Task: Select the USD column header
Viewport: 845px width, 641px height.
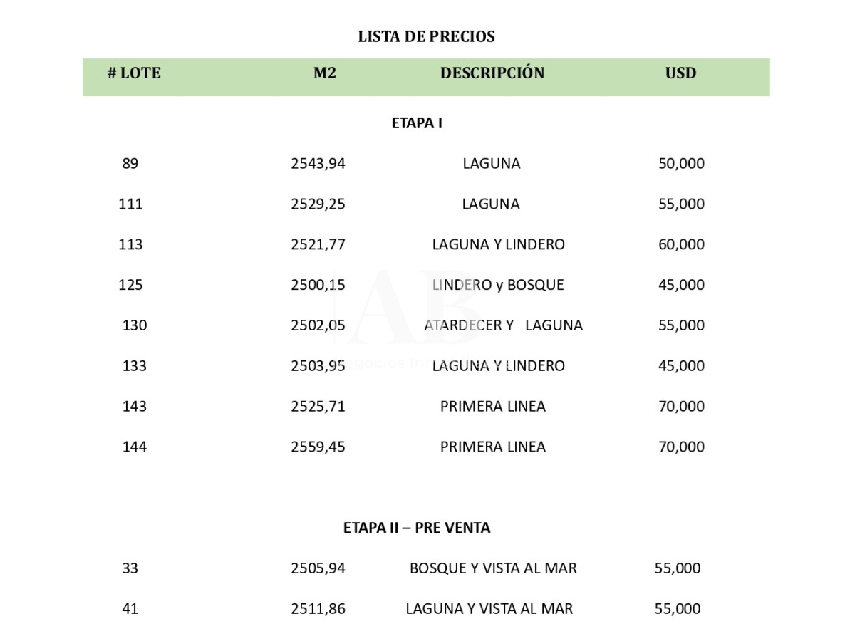Action: (680, 73)
